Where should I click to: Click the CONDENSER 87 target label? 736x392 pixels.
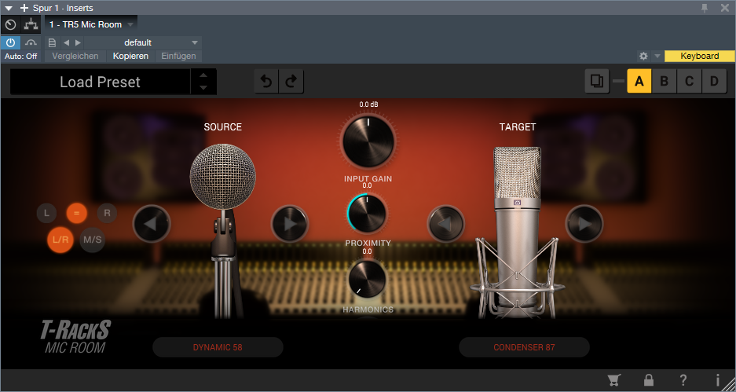(x=524, y=347)
